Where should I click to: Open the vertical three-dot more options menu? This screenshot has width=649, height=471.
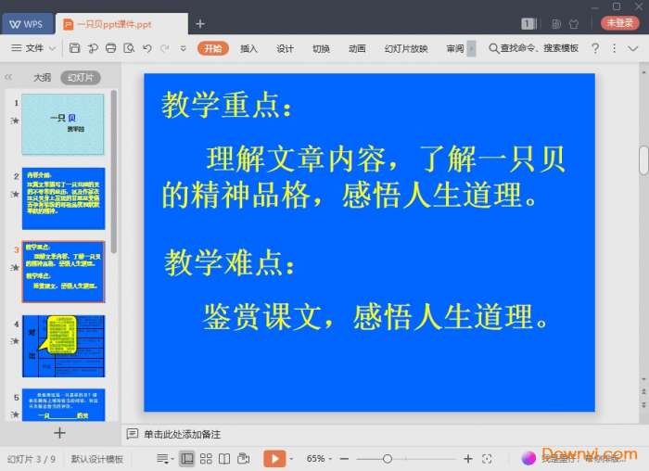tap(614, 48)
